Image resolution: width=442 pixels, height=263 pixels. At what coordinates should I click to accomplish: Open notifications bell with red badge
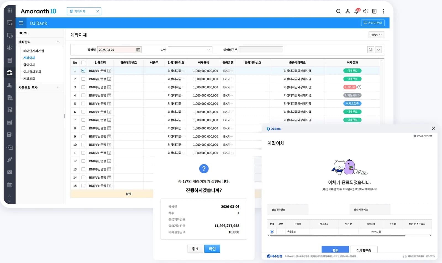click(357, 11)
